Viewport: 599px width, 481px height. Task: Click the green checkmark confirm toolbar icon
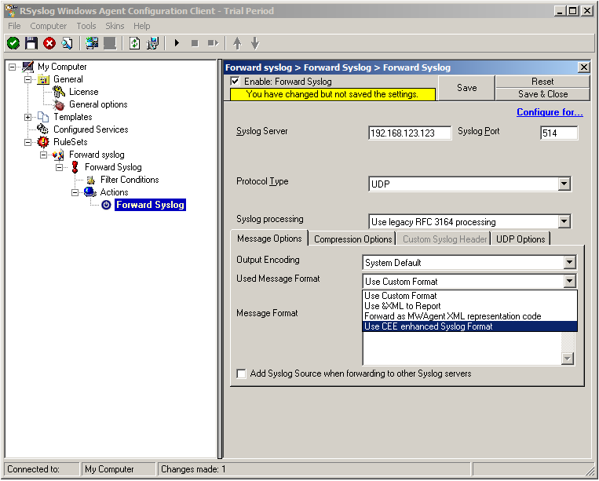[x=13, y=43]
